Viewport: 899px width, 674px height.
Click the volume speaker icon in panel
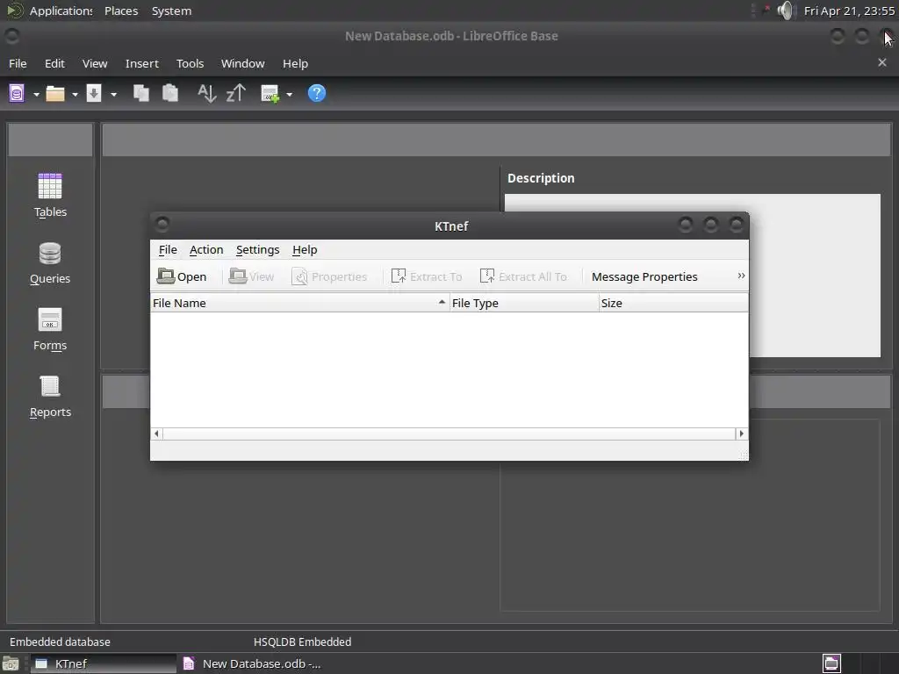pos(786,11)
